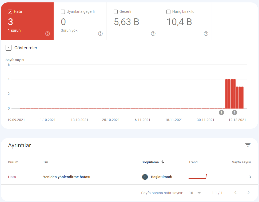Click the 30.11.2021 date label on chart
Image resolution: width=259 pixels, height=202 pixels.
pos(205,120)
